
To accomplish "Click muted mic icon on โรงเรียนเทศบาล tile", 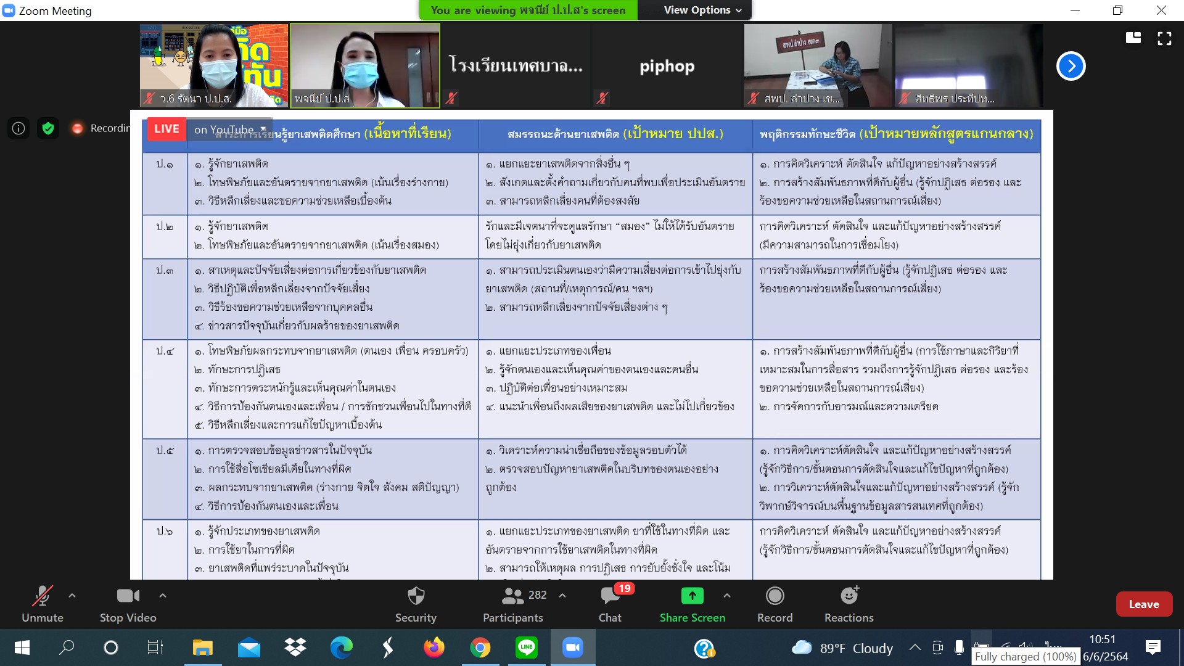I will [x=451, y=97].
